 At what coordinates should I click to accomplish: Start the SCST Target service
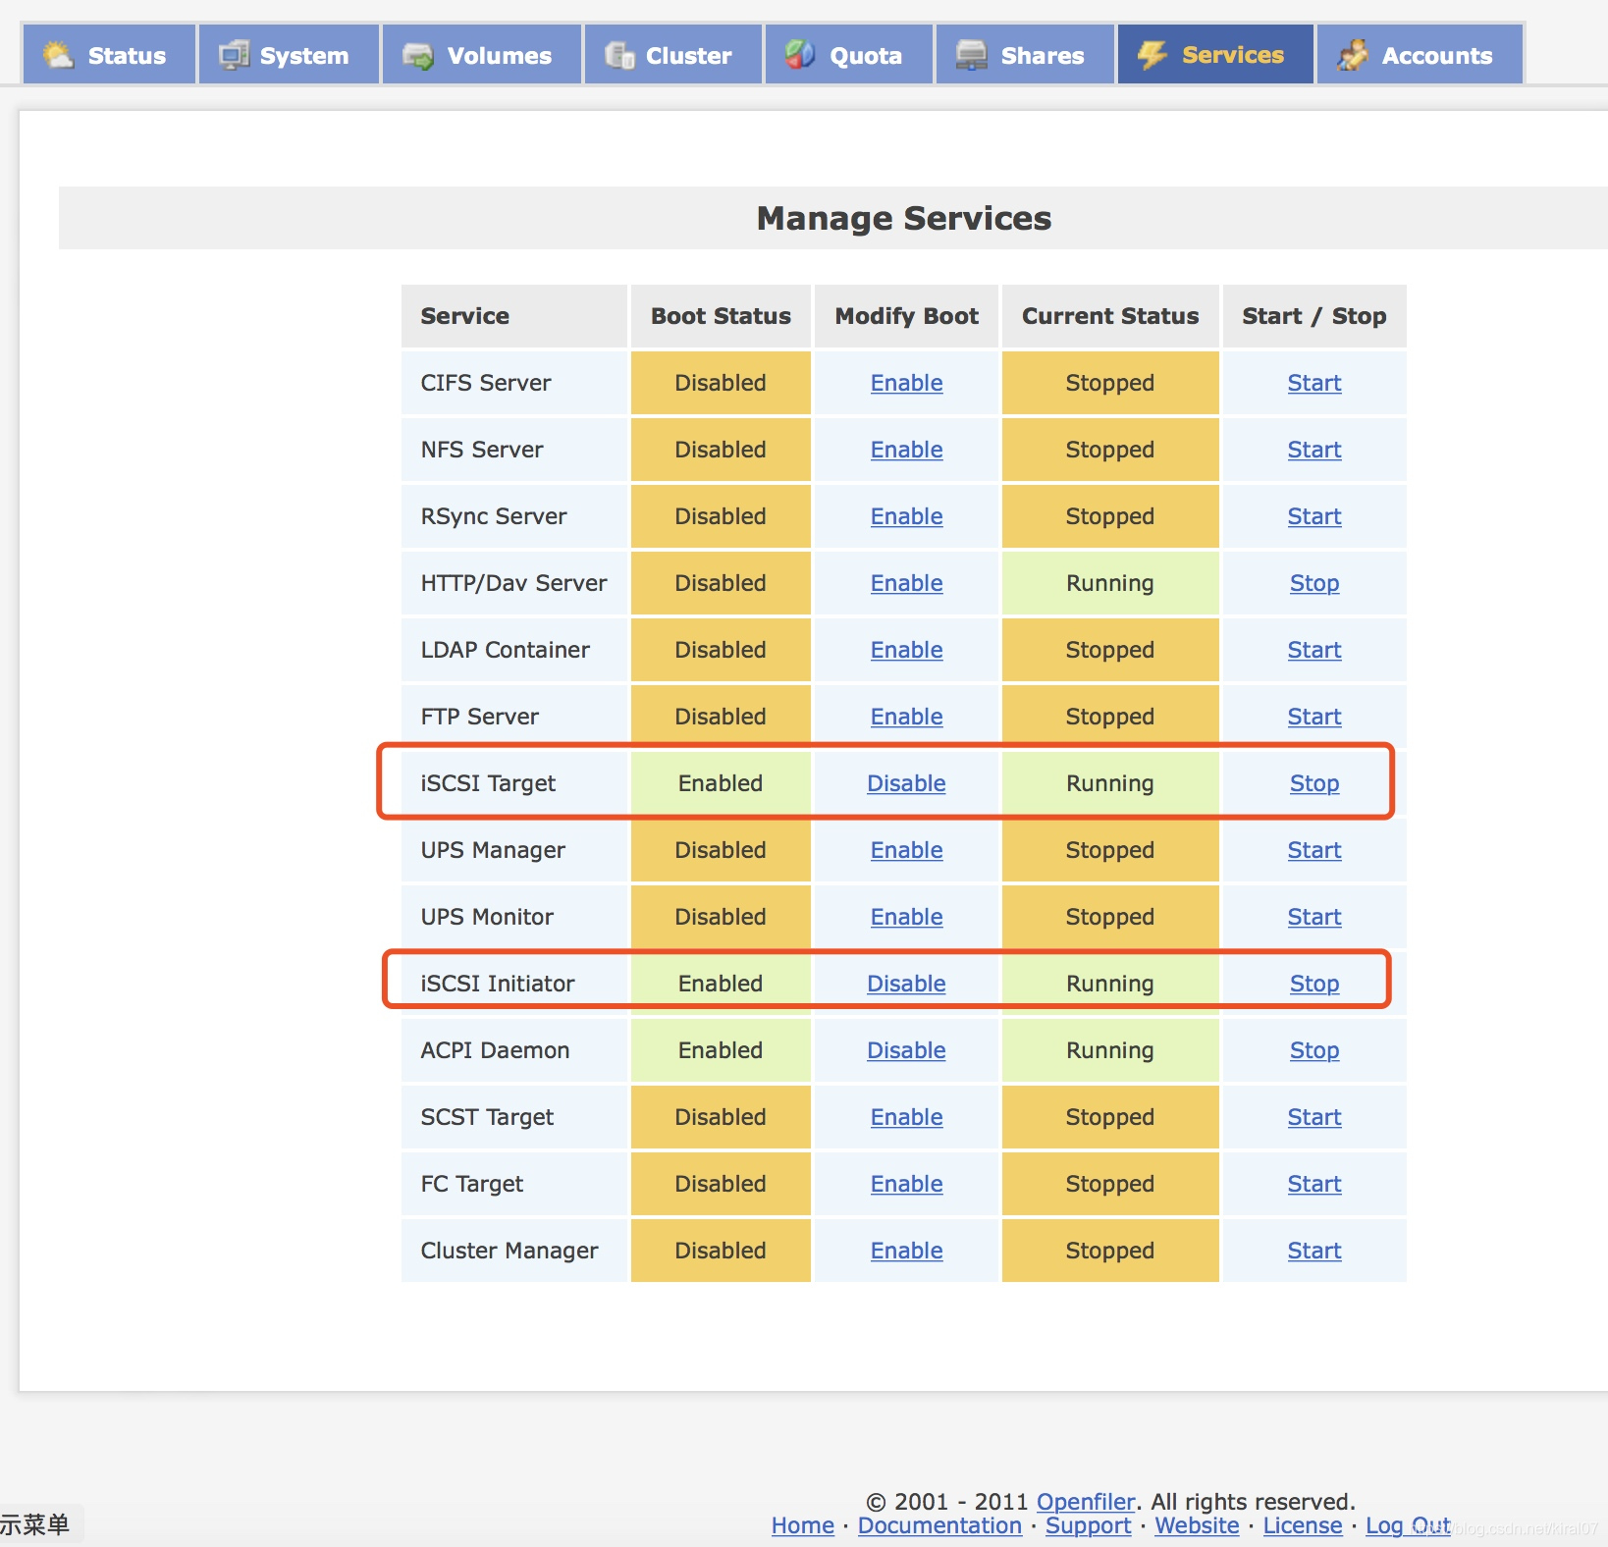(1314, 1117)
